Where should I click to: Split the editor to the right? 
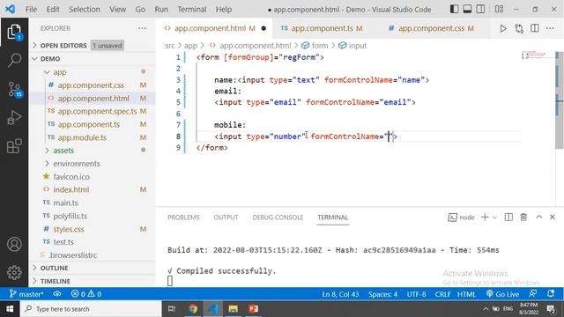point(535,28)
